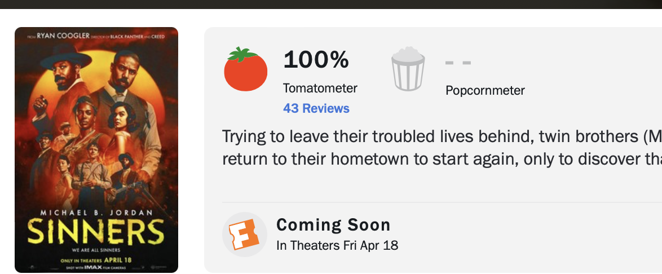Click the In Theaters Fri Apr 18 text
Image resolution: width=662 pixels, height=274 pixels.
point(337,245)
